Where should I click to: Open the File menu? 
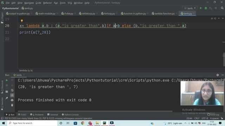[x=7, y=3]
